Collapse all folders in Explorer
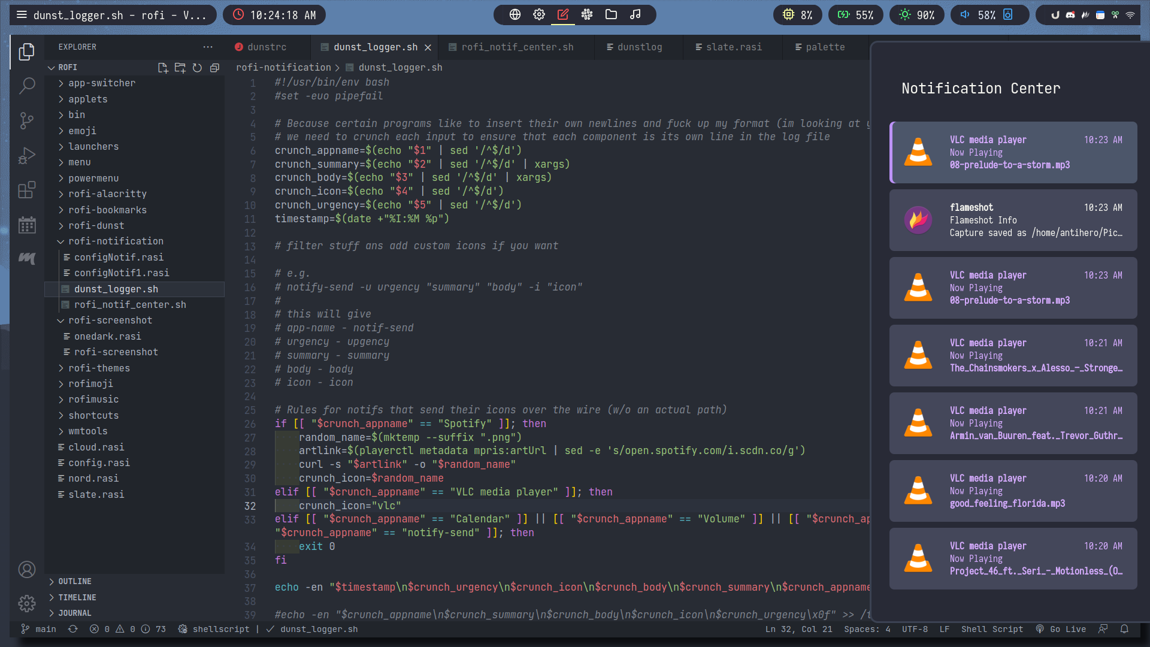The image size is (1150, 647). coord(214,68)
